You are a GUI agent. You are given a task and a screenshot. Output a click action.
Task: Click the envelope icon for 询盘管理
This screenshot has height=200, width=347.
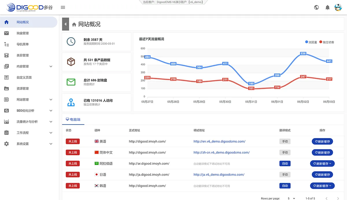(x=6, y=33)
